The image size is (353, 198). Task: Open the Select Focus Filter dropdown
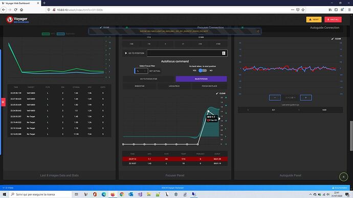pyautogui.click(x=141, y=71)
